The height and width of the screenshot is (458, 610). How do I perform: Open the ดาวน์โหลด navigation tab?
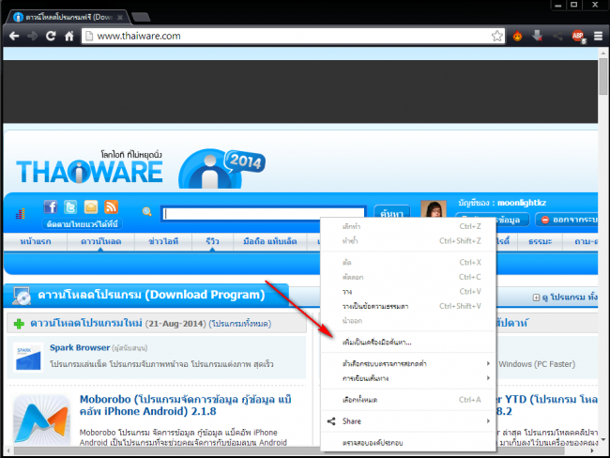tap(100, 241)
